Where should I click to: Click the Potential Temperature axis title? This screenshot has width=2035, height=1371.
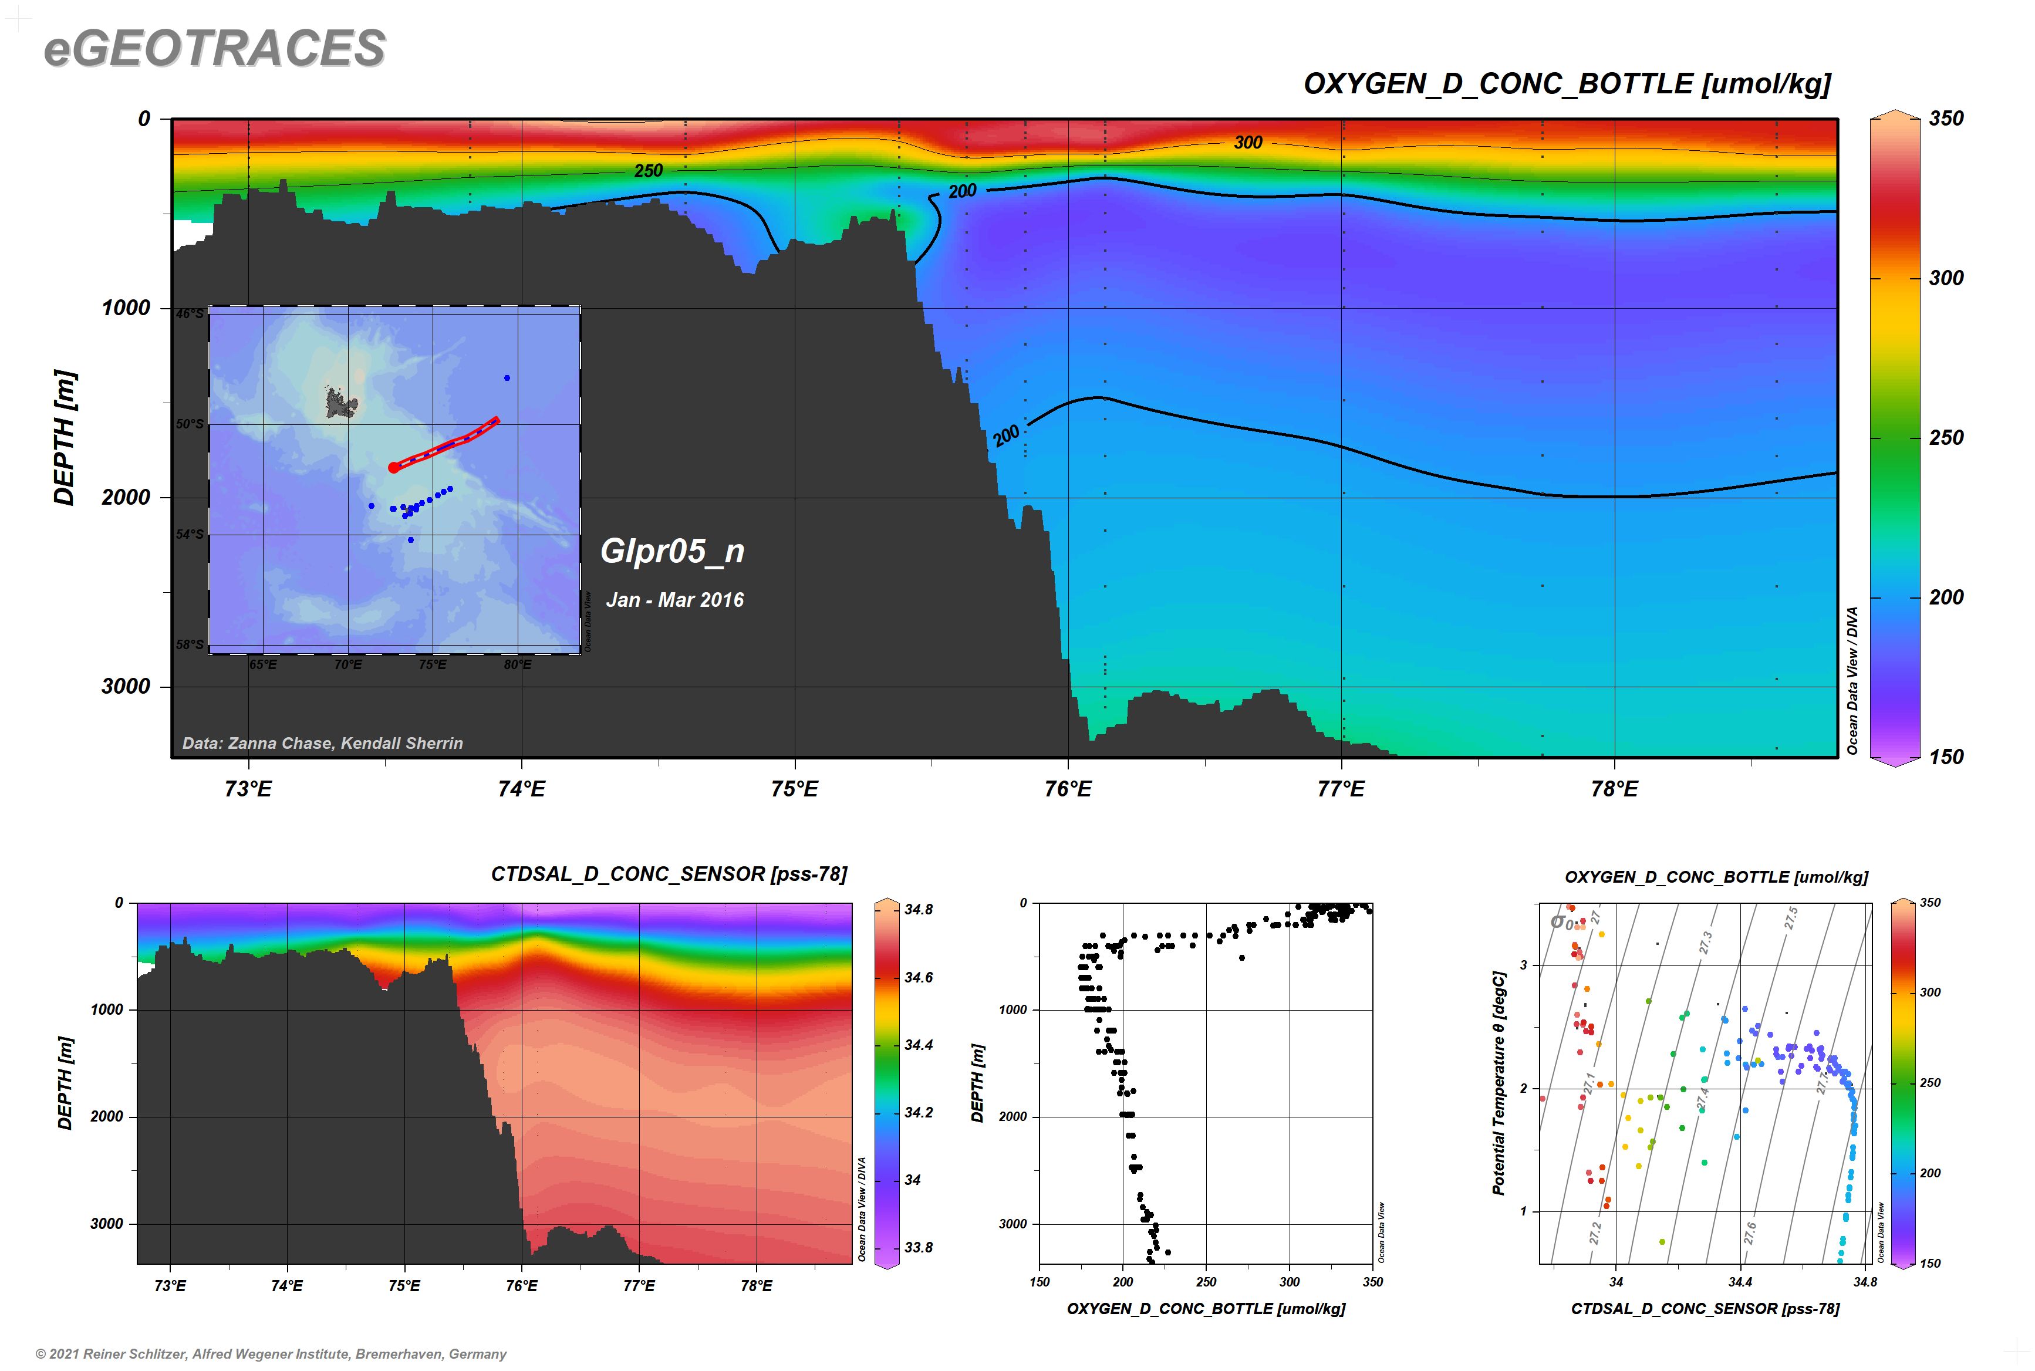coord(1499,1083)
